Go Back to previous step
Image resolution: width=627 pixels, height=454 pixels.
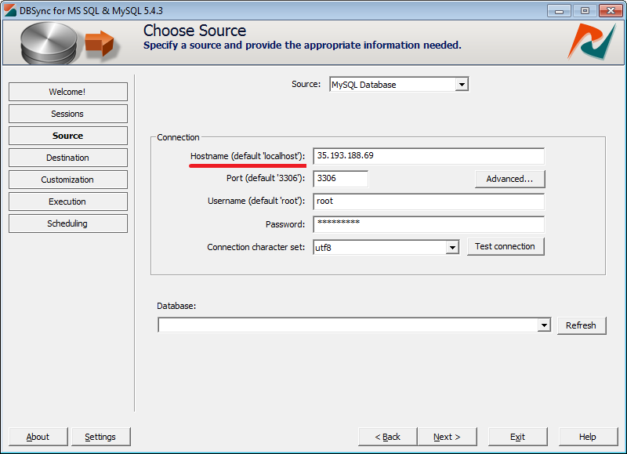click(387, 437)
